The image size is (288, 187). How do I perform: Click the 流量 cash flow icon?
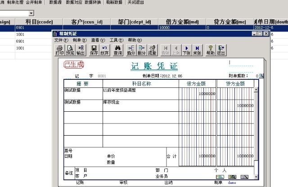(152, 50)
